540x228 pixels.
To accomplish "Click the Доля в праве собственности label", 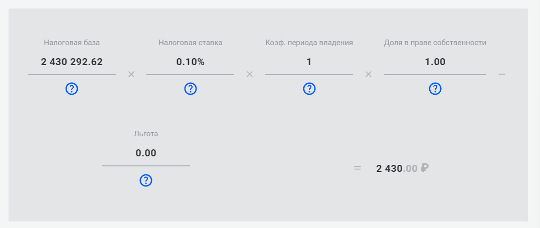I will click(435, 43).
